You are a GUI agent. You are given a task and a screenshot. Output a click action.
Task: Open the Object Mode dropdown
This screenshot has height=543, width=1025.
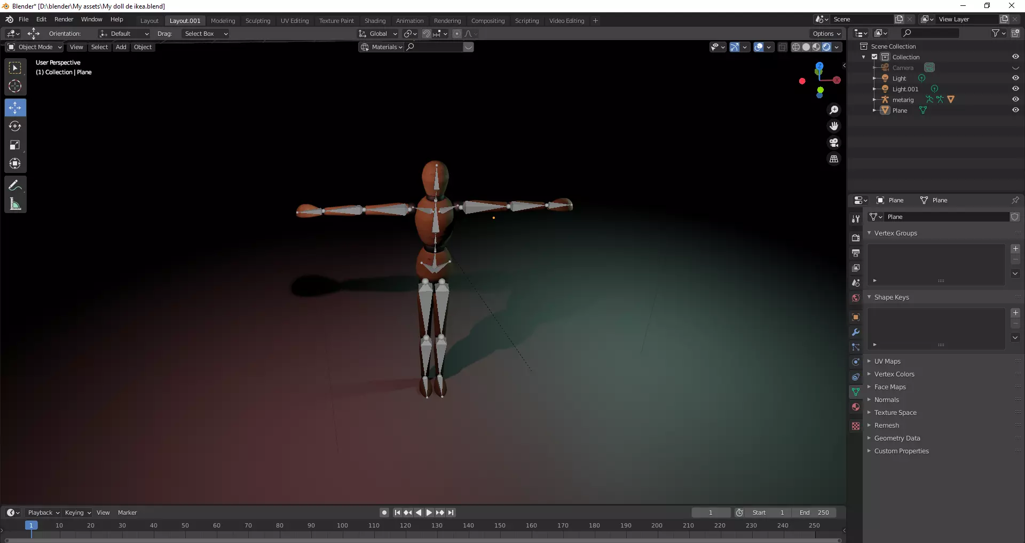(x=35, y=47)
